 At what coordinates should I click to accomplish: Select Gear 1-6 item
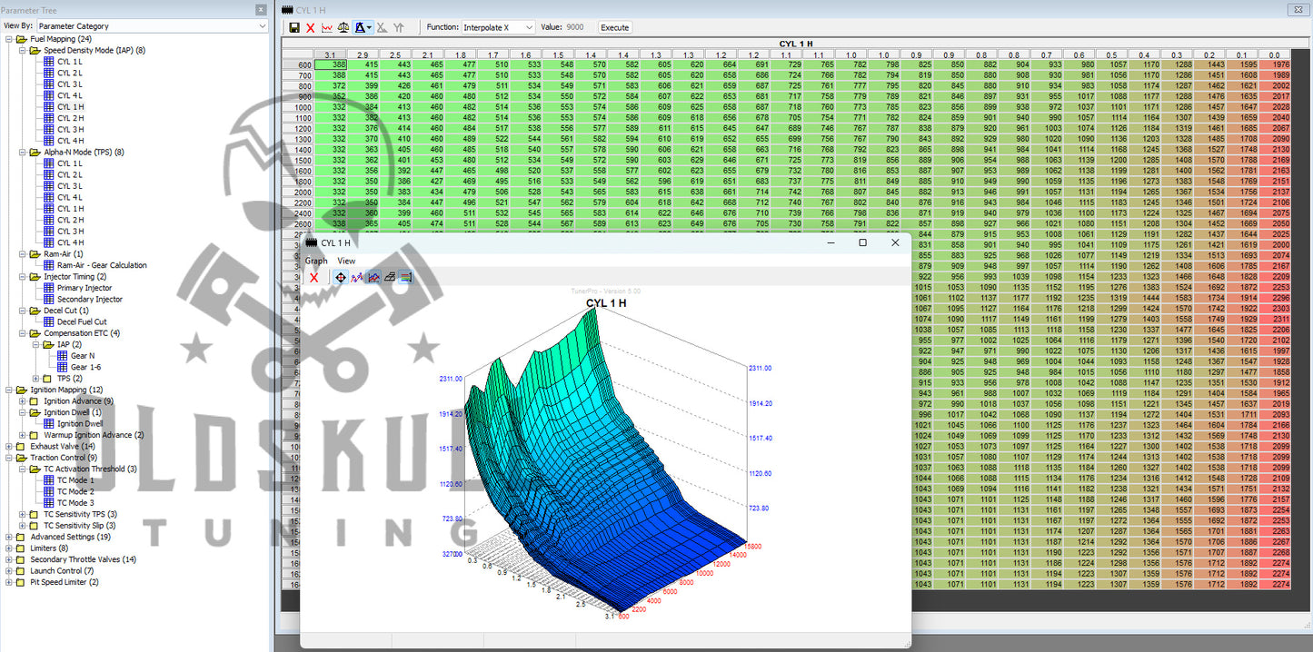coord(85,367)
